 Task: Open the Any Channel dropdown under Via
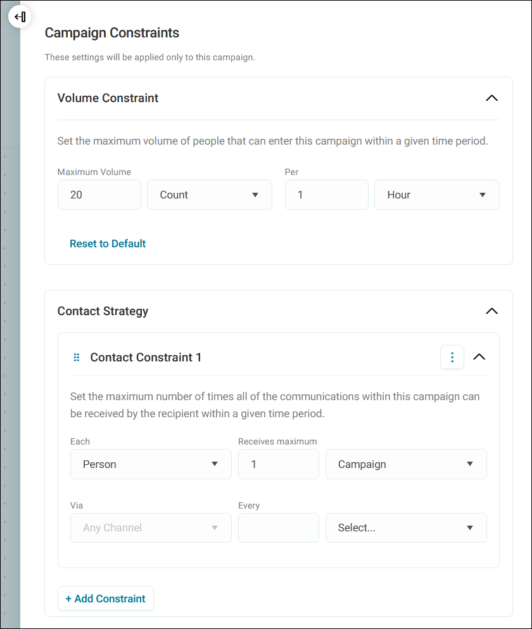[151, 528]
